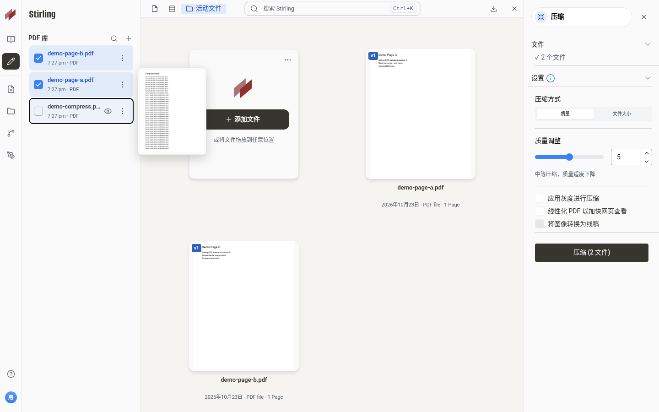Open more options for demo-page-a.pdf
This screenshot has height=412, width=659.
pyautogui.click(x=122, y=85)
